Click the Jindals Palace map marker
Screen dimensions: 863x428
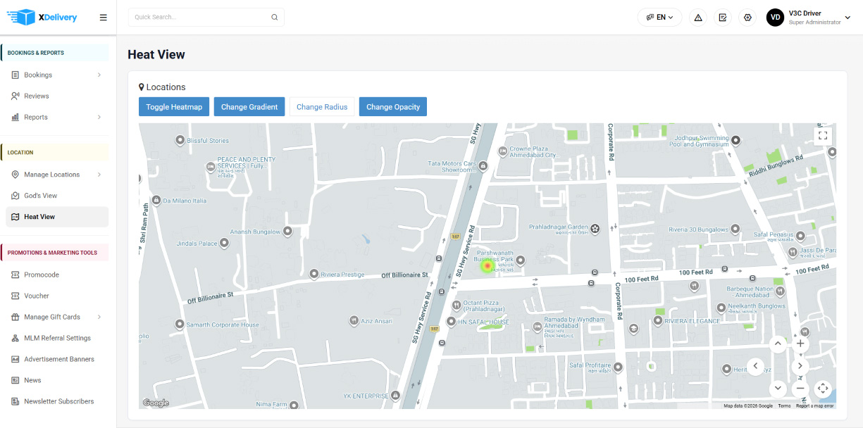225,244
